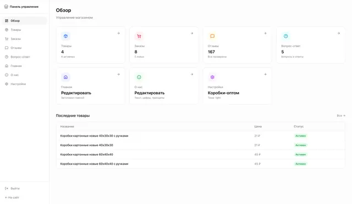This screenshot has width=352, height=204.
Task: Open Отзывы card via its arrow
Action: coord(265,33)
